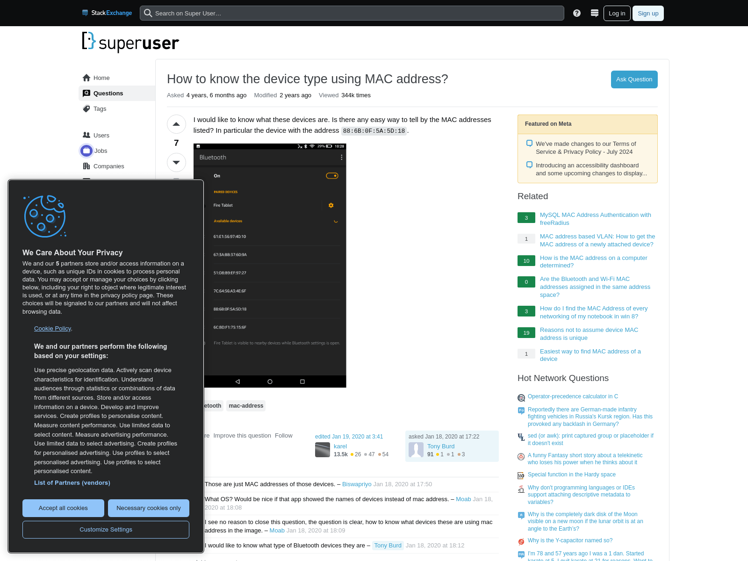Open Customize Settings for cookies
The height and width of the screenshot is (561, 748).
click(106, 530)
